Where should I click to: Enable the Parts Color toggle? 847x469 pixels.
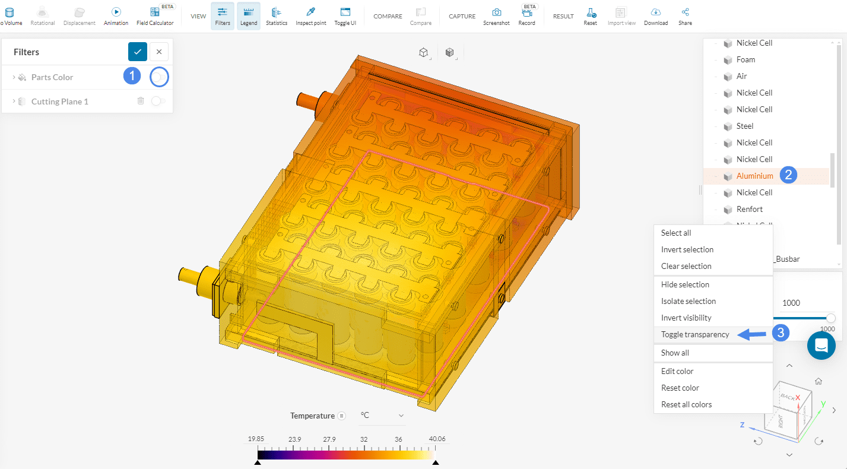pyautogui.click(x=158, y=77)
